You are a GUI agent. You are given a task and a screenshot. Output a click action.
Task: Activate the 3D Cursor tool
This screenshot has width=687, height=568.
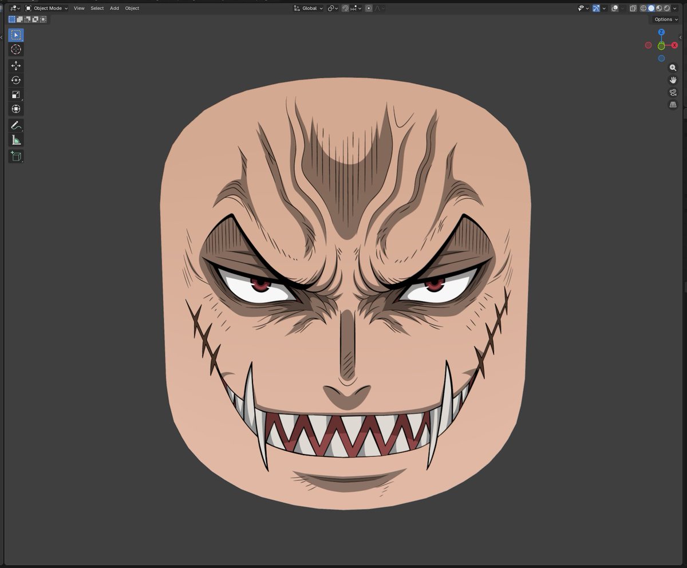coord(16,50)
